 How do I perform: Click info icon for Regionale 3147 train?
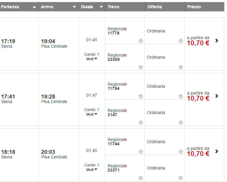141,123
